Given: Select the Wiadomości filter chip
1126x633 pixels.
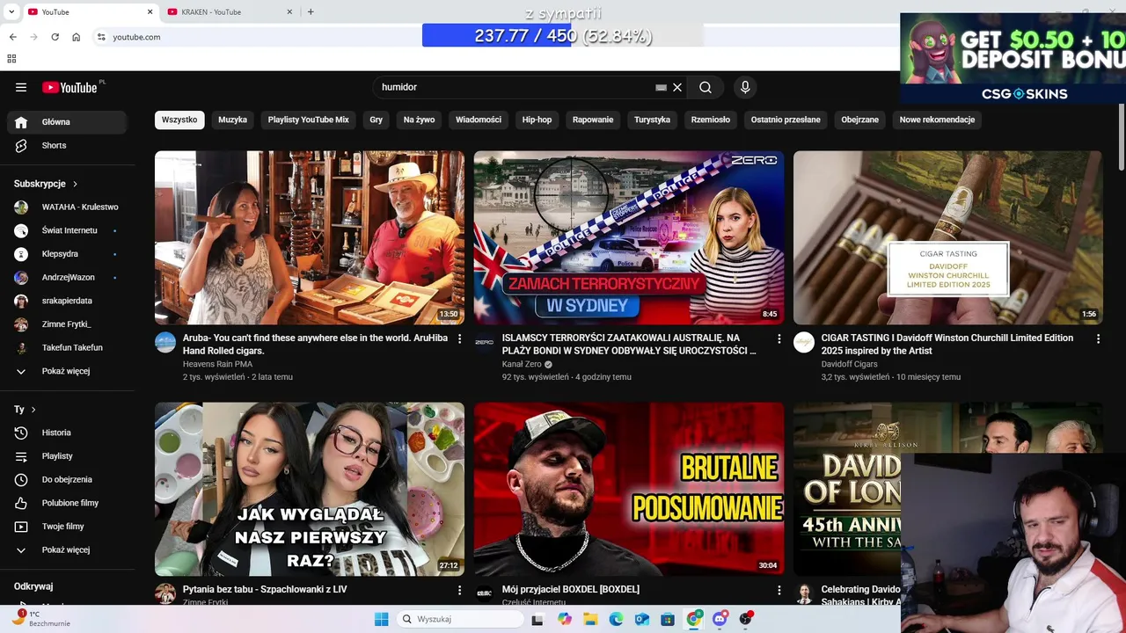Looking at the screenshot, I should 479,120.
